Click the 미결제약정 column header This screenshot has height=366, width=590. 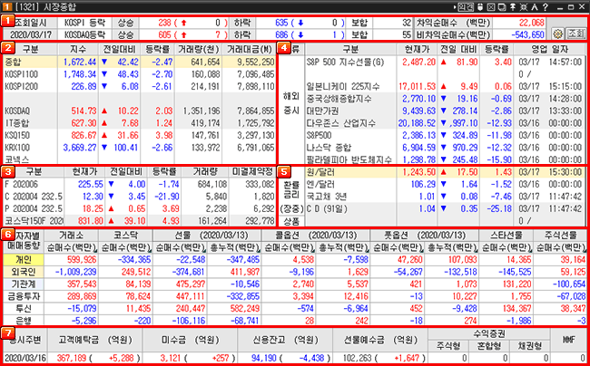pos(252,172)
